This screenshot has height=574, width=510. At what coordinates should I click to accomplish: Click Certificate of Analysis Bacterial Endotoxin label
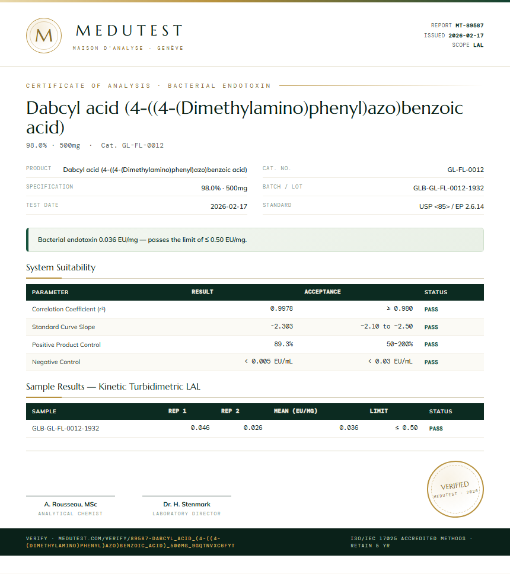click(x=148, y=85)
